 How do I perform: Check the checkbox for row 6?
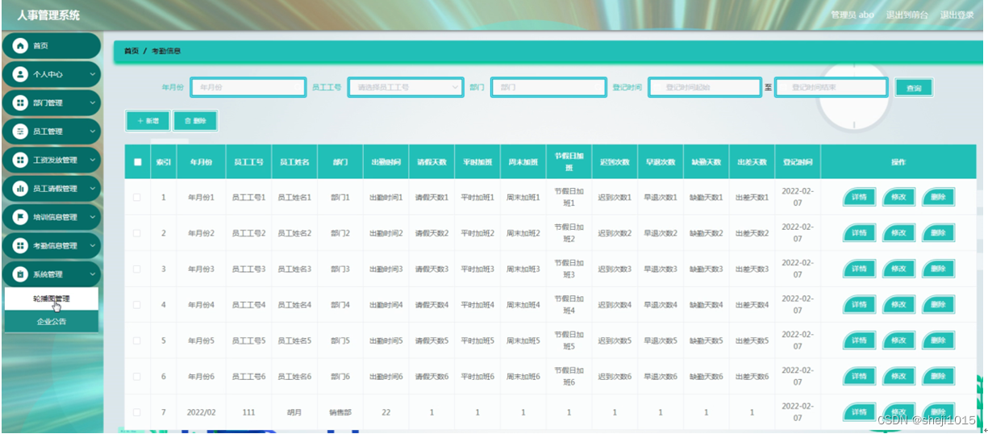pyautogui.click(x=137, y=377)
